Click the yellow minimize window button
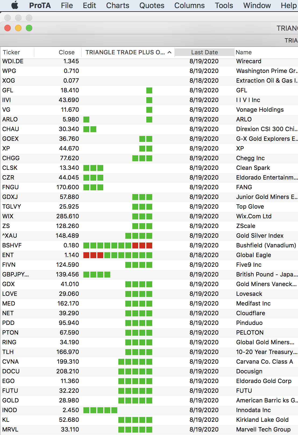The width and height of the screenshot is (298, 435). [18, 28]
